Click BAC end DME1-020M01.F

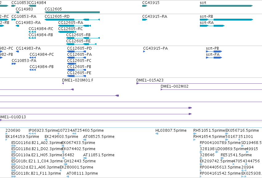point(63,83)
